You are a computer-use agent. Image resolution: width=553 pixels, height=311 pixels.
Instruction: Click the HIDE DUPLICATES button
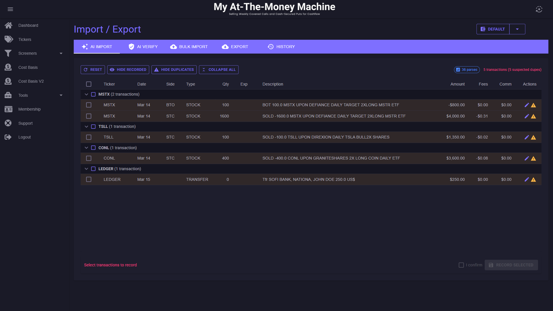[174, 70]
